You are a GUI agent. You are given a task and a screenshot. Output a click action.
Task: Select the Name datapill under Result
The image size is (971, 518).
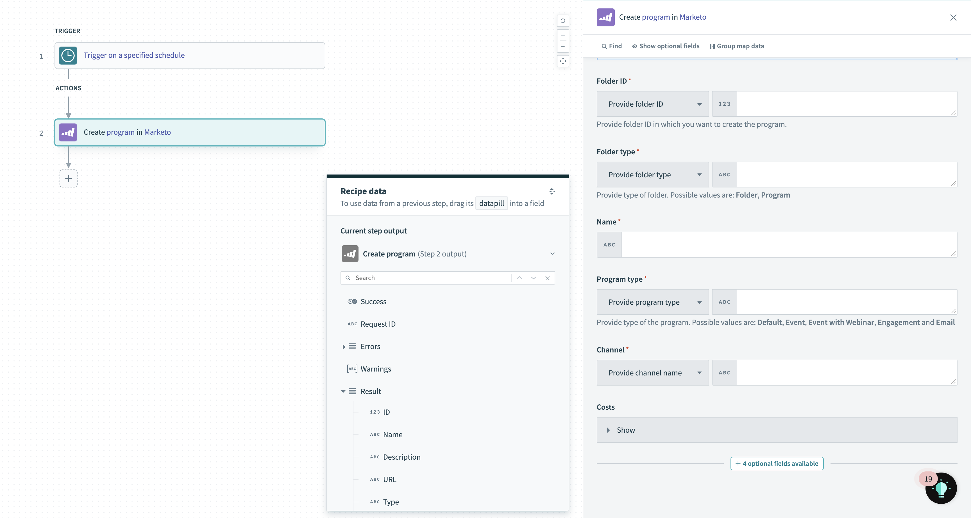(x=393, y=434)
